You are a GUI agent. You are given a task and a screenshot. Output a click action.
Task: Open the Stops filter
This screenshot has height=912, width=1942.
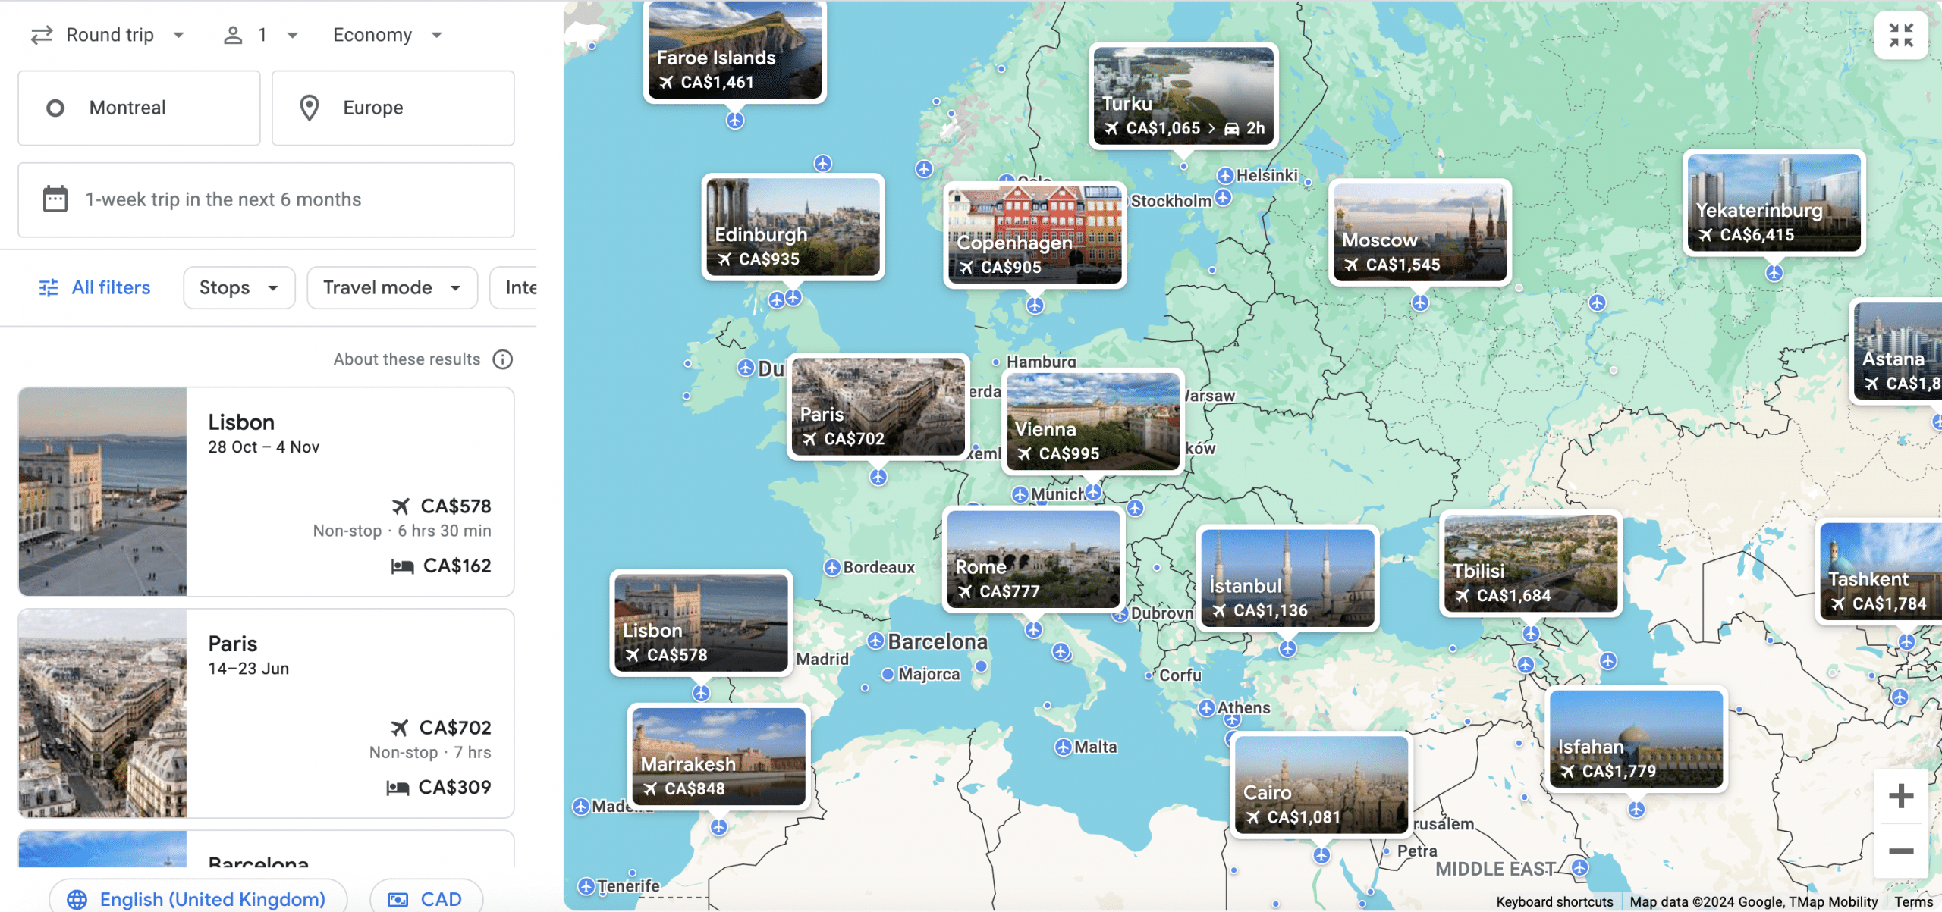click(238, 288)
